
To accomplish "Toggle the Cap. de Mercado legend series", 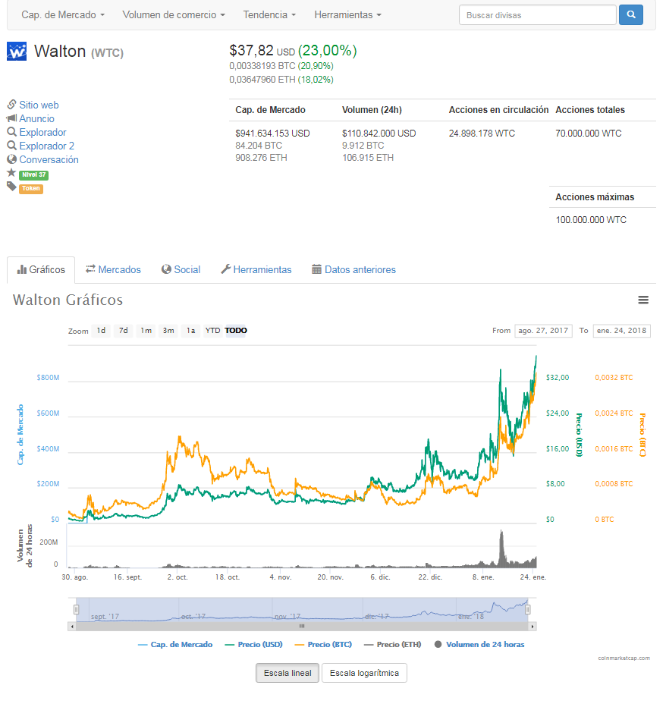I will click(175, 645).
